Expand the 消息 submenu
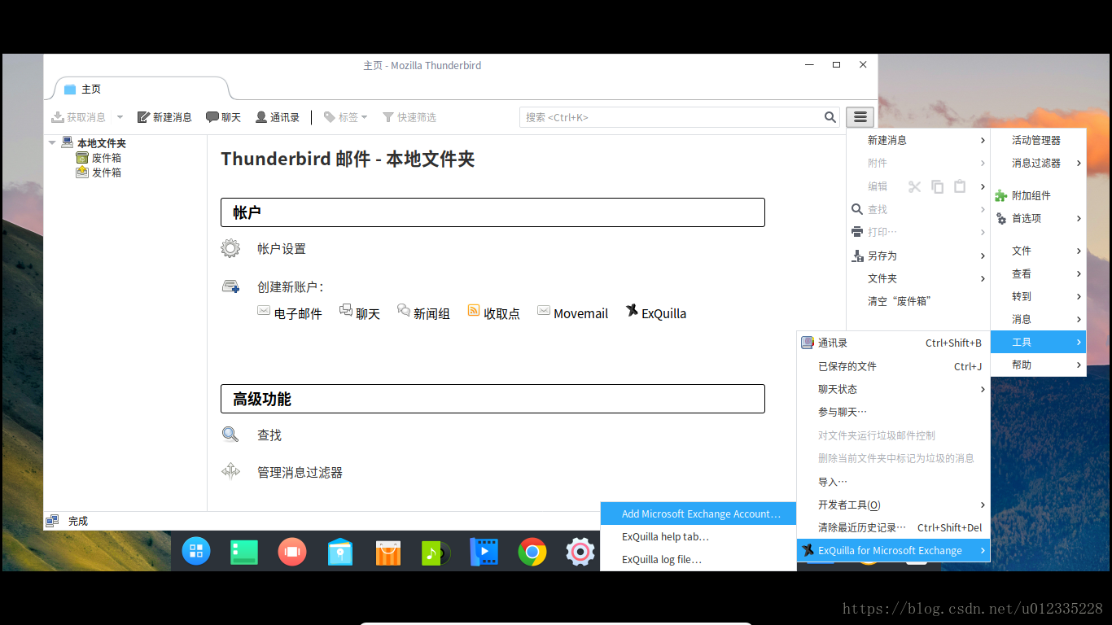Image resolution: width=1112 pixels, height=625 pixels. click(x=1038, y=319)
